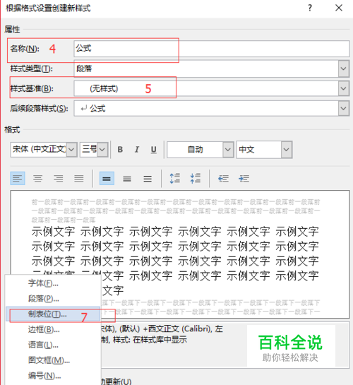Set single line spacing
Screen dimensions: 353x385
pos(107,178)
